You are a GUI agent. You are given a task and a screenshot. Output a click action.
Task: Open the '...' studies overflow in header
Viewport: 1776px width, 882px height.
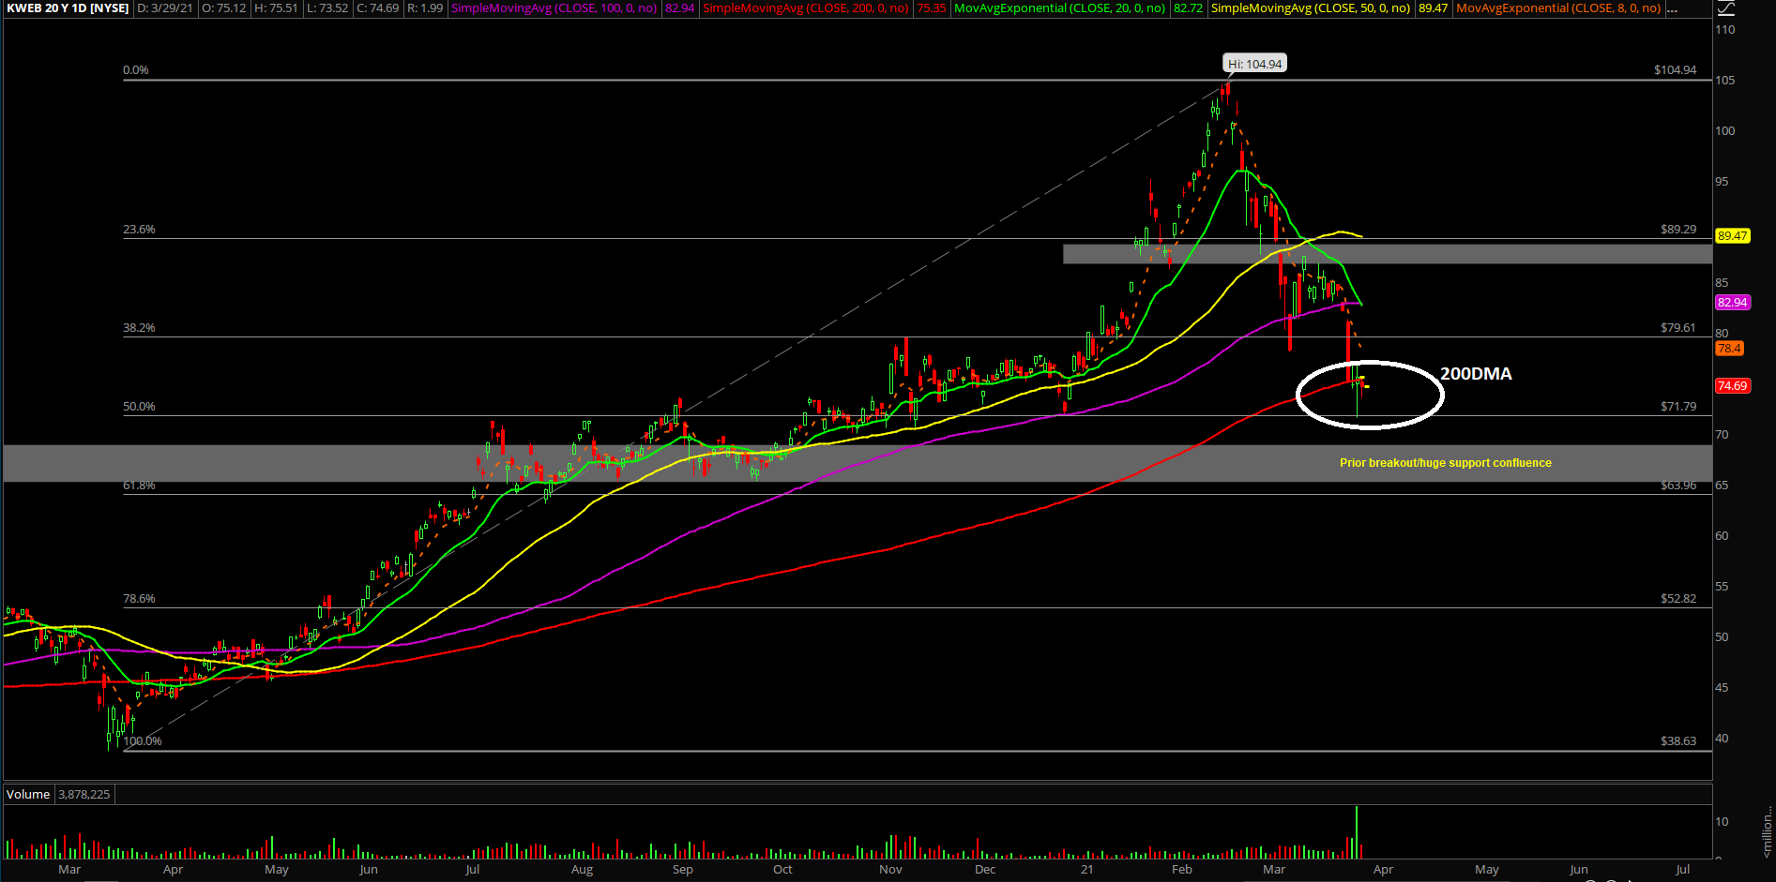[1672, 8]
